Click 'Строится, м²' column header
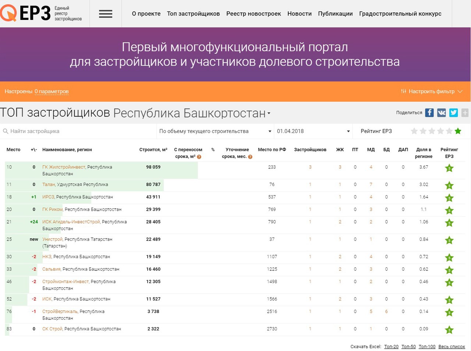This screenshot has width=471, height=351. point(153,150)
